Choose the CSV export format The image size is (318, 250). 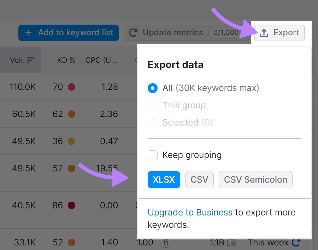199,179
